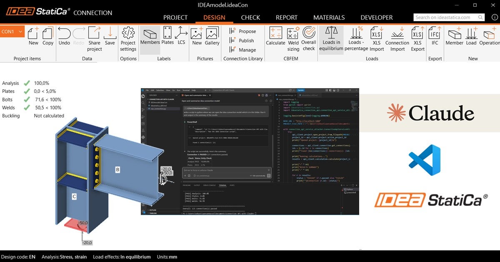500x262 pixels.
Task: Switch to the DEVELOPER tab
Action: tap(377, 17)
